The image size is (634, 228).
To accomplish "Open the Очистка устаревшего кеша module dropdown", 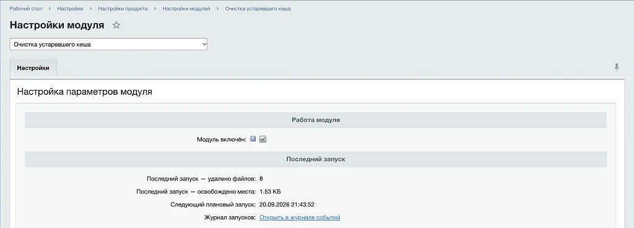I will (x=108, y=45).
